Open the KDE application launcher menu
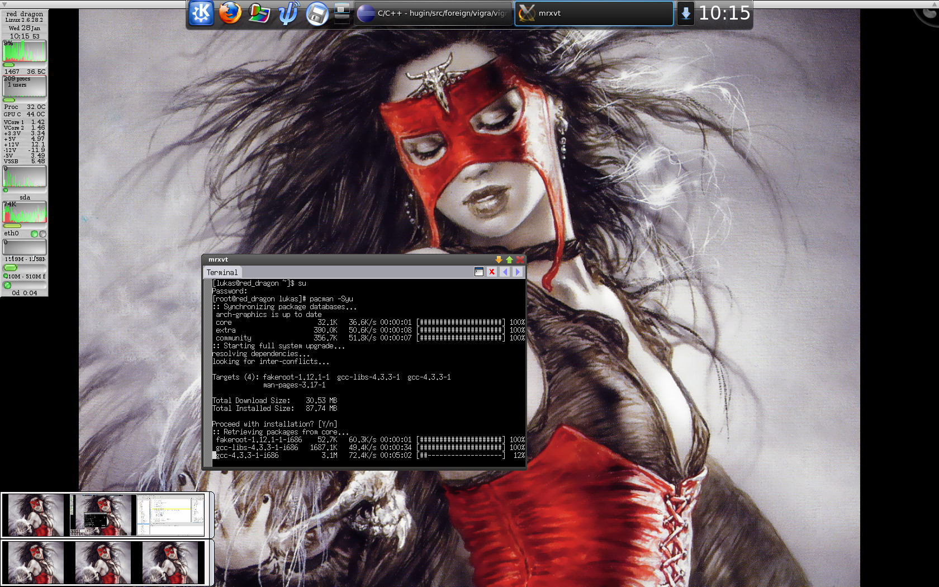Screen dimensions: 939x587 [201, 13]
